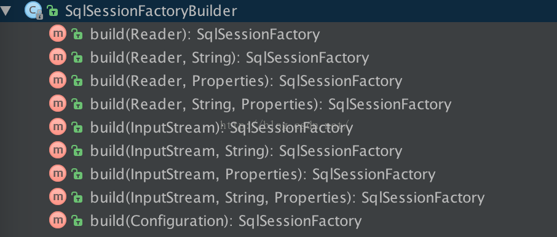Click the public lock icon beside build(Reader, String, Properties)
Screen dimensions: 557x237
click(x=77, y=104)
